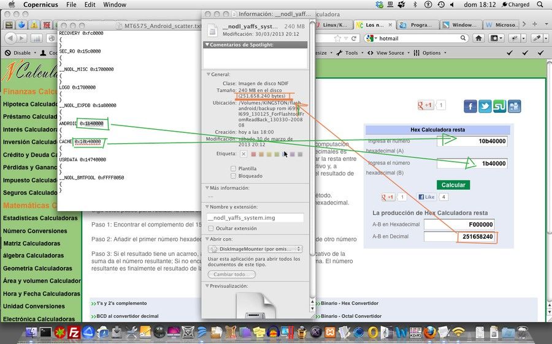Open the Options developer toolbar menu
This screenshot has width=552, height=344.
pyautogui.click(x=430, y=53)
